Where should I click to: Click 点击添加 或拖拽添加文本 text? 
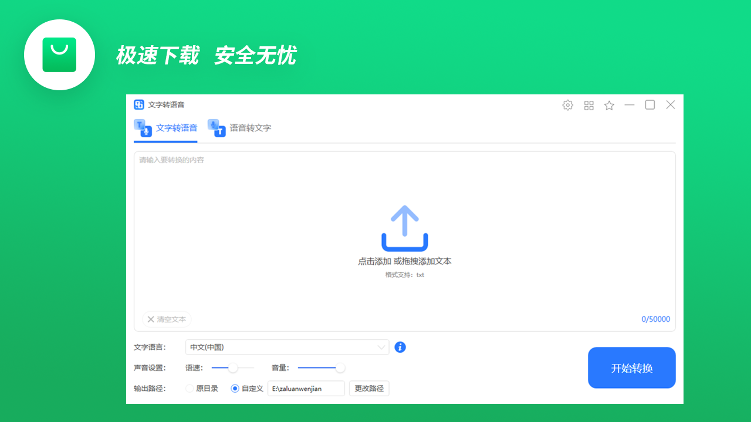coord(405,261)
